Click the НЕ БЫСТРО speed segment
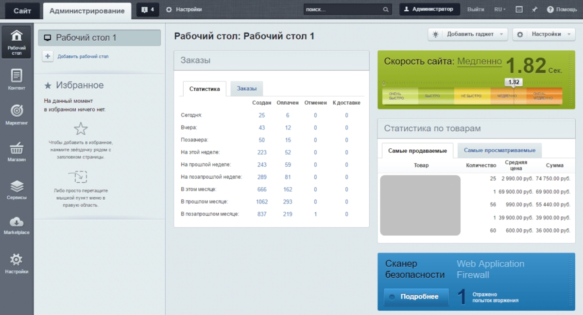Viewport: 583px width, 315px height. pyautogui.click(x=472, y=96)
